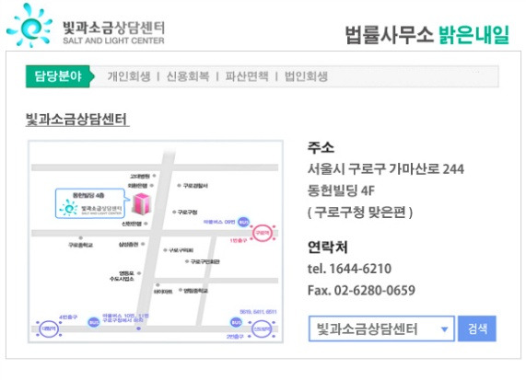Click the 신한은행 label on the map
This screenshot has width=526, height=380.
click(x=132, y=224)
